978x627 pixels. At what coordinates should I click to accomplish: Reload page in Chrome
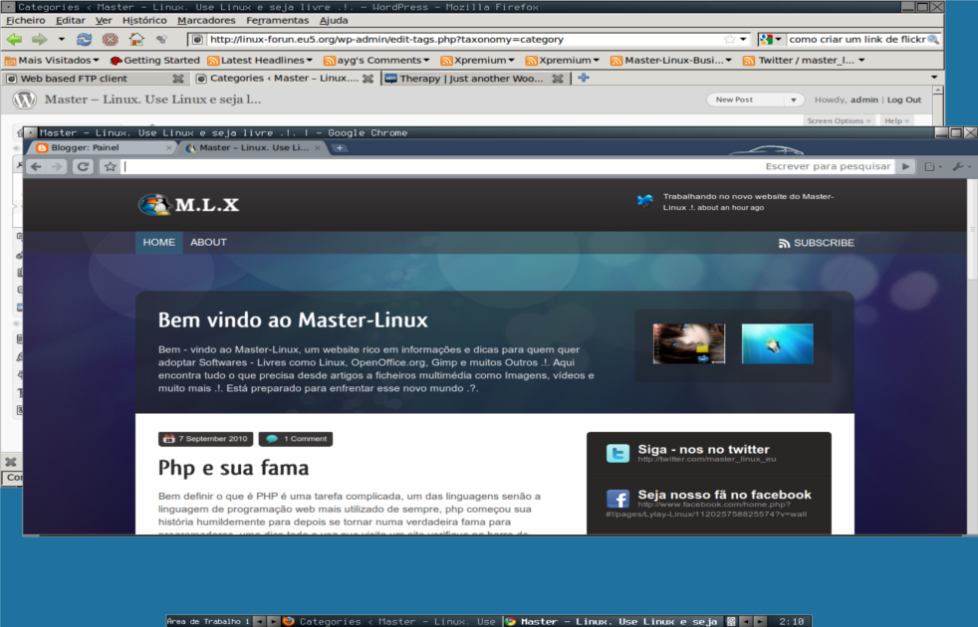pos(83,166)
